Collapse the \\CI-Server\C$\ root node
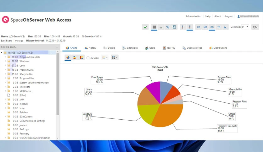The width and height of the screenshot is (263, 152). tap(2, 52)
